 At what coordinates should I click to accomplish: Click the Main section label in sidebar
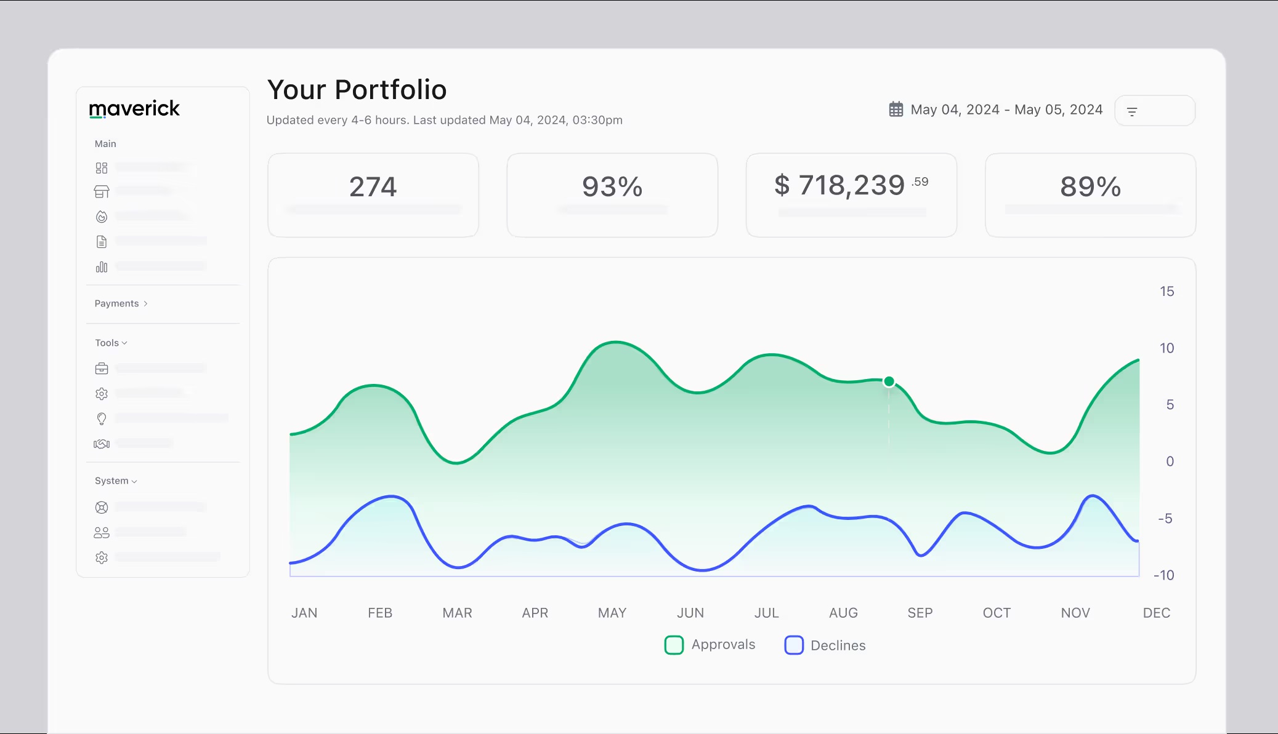(x=105, y=143)
